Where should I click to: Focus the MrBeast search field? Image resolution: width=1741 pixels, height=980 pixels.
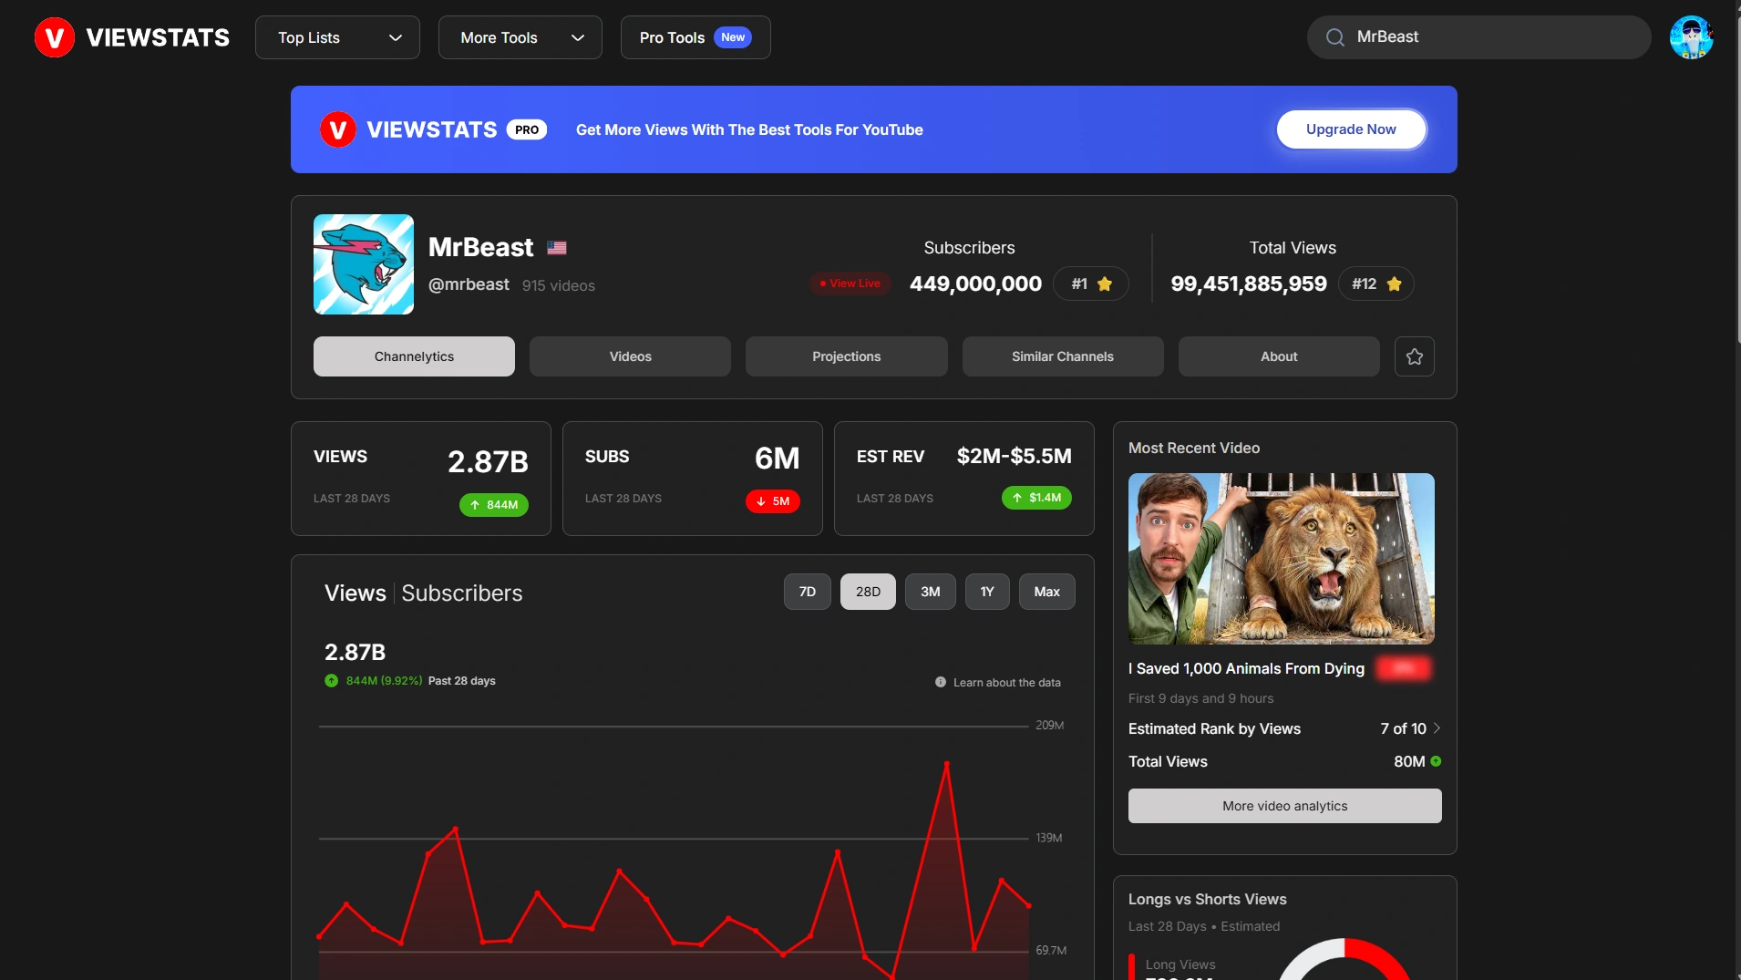pyautogui.click(x=1478, y=37)
